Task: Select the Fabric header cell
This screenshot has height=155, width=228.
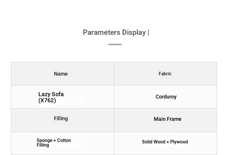Action: [165, 74]
